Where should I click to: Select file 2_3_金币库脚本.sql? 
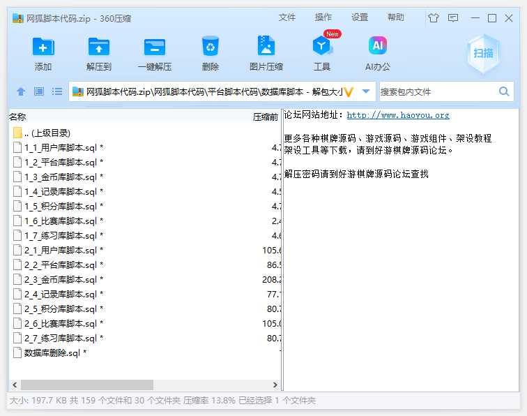[145, 279]
